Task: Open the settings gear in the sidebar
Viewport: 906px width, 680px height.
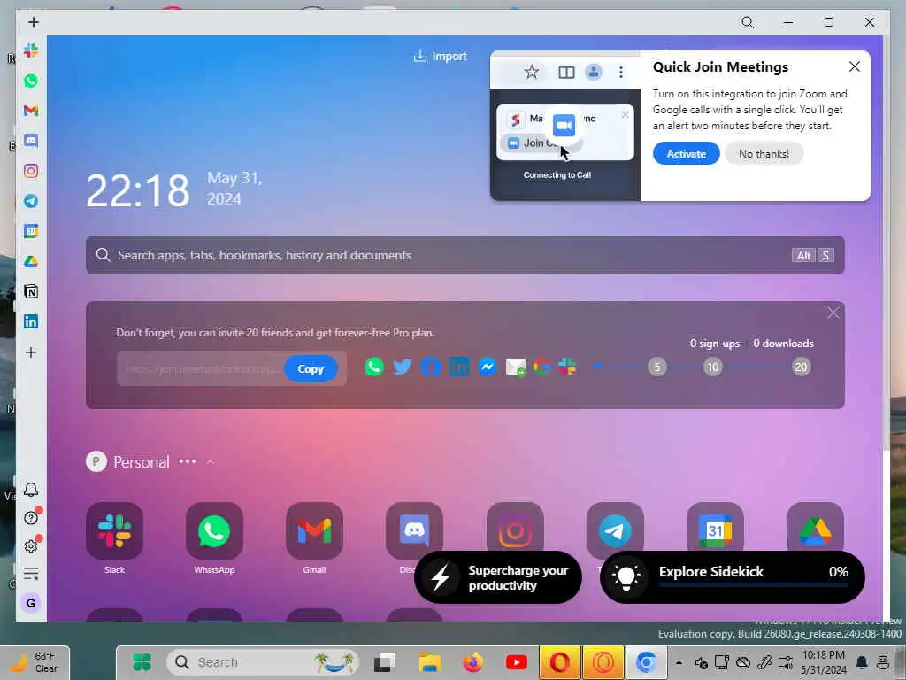Action: [x=31, y=545]
